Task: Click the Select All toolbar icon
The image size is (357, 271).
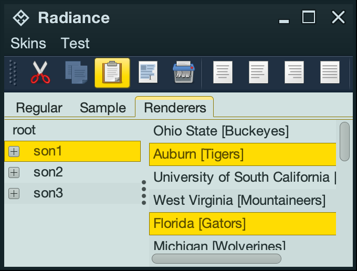Action: tap(148, 72)
